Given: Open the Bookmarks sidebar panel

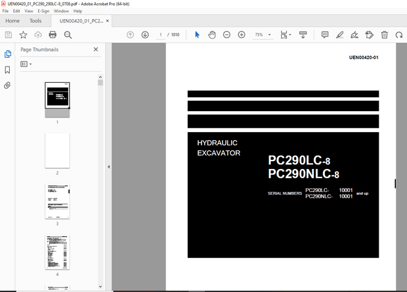Looking at the screenshot, I should (x=7, y=70).
